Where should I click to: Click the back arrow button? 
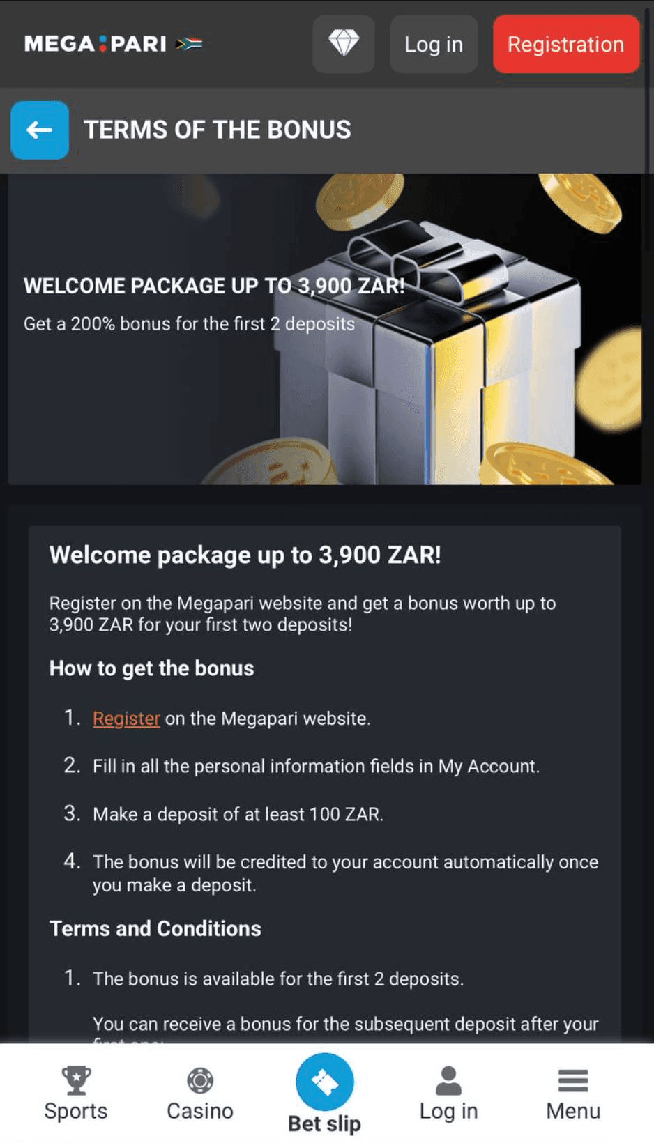point(40,130)
